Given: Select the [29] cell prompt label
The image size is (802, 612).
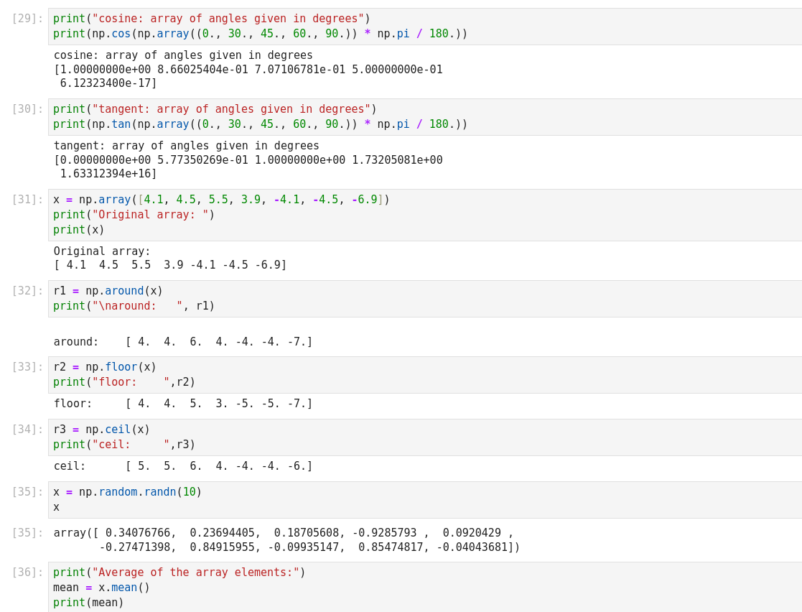Looking at the screenshot, I should point(27,19).
